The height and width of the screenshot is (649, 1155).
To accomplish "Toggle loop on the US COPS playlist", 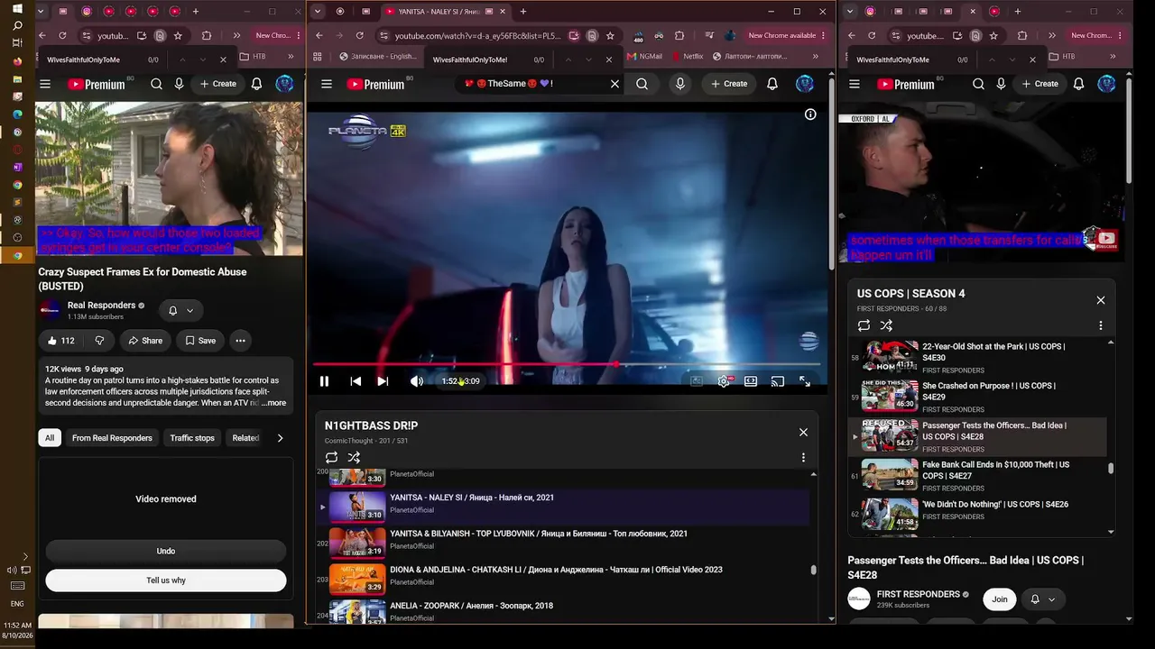I will click(x=864, y=325).
